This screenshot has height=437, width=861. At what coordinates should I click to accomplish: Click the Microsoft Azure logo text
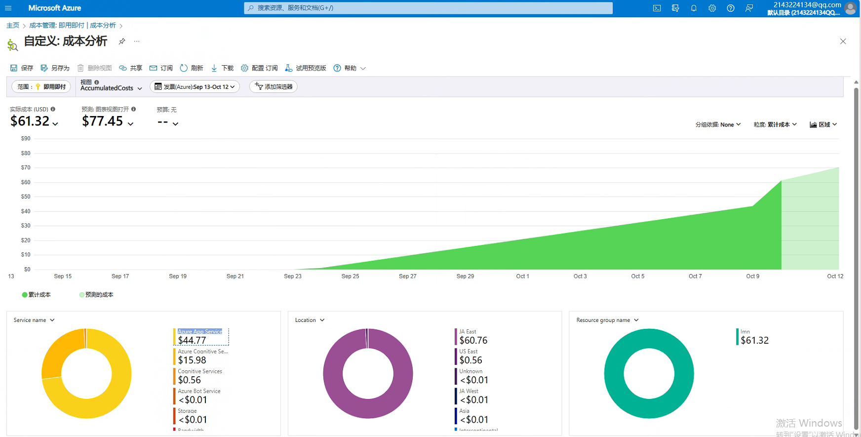coord(55,8)
